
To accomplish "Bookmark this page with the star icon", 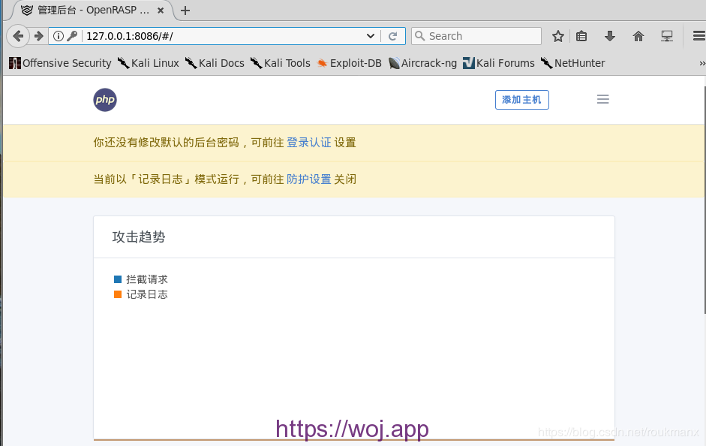I will tap(558, 36).
